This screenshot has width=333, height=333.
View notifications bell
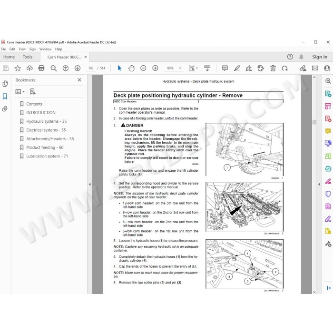click(x=301, y=57)
